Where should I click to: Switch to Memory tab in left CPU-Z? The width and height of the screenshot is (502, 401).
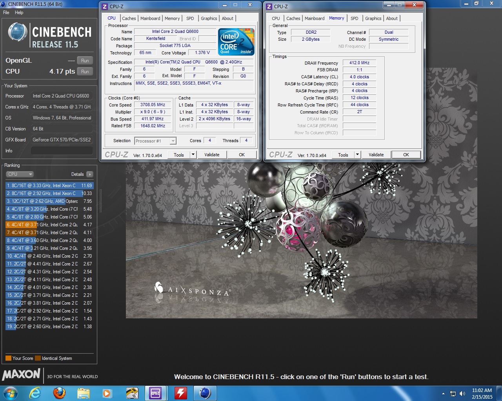click(172, 18)
